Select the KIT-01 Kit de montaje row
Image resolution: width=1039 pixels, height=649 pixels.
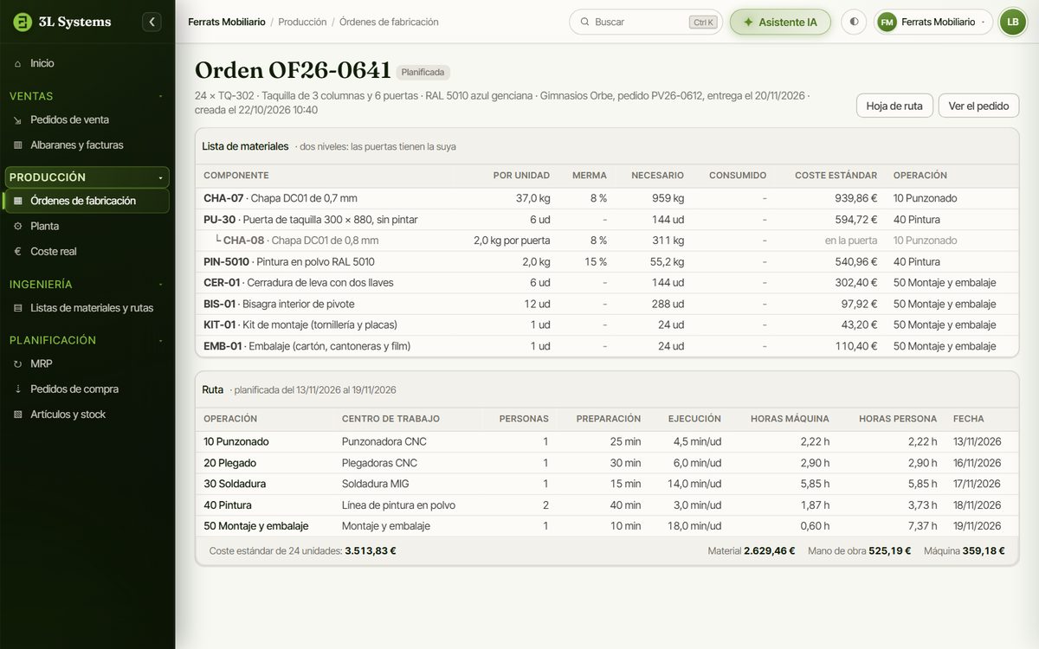pos(607,324)
